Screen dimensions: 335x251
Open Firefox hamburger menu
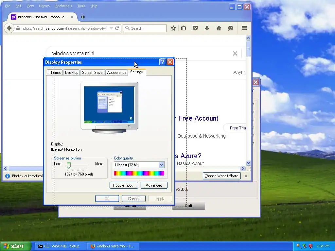tap(244, 28)
